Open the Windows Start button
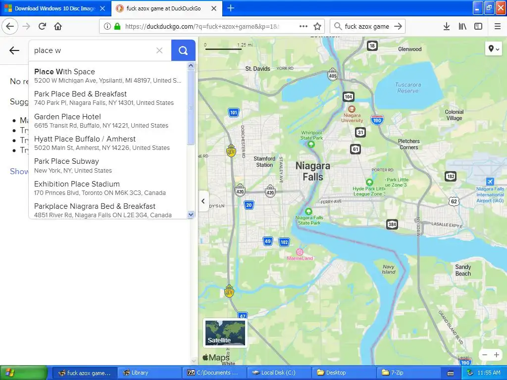 [x=23, y=373]
